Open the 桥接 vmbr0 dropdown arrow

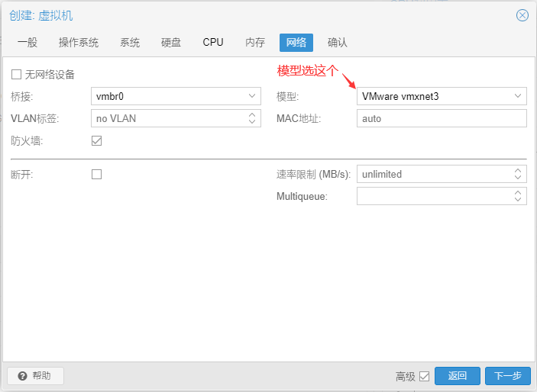click(254, 96)
